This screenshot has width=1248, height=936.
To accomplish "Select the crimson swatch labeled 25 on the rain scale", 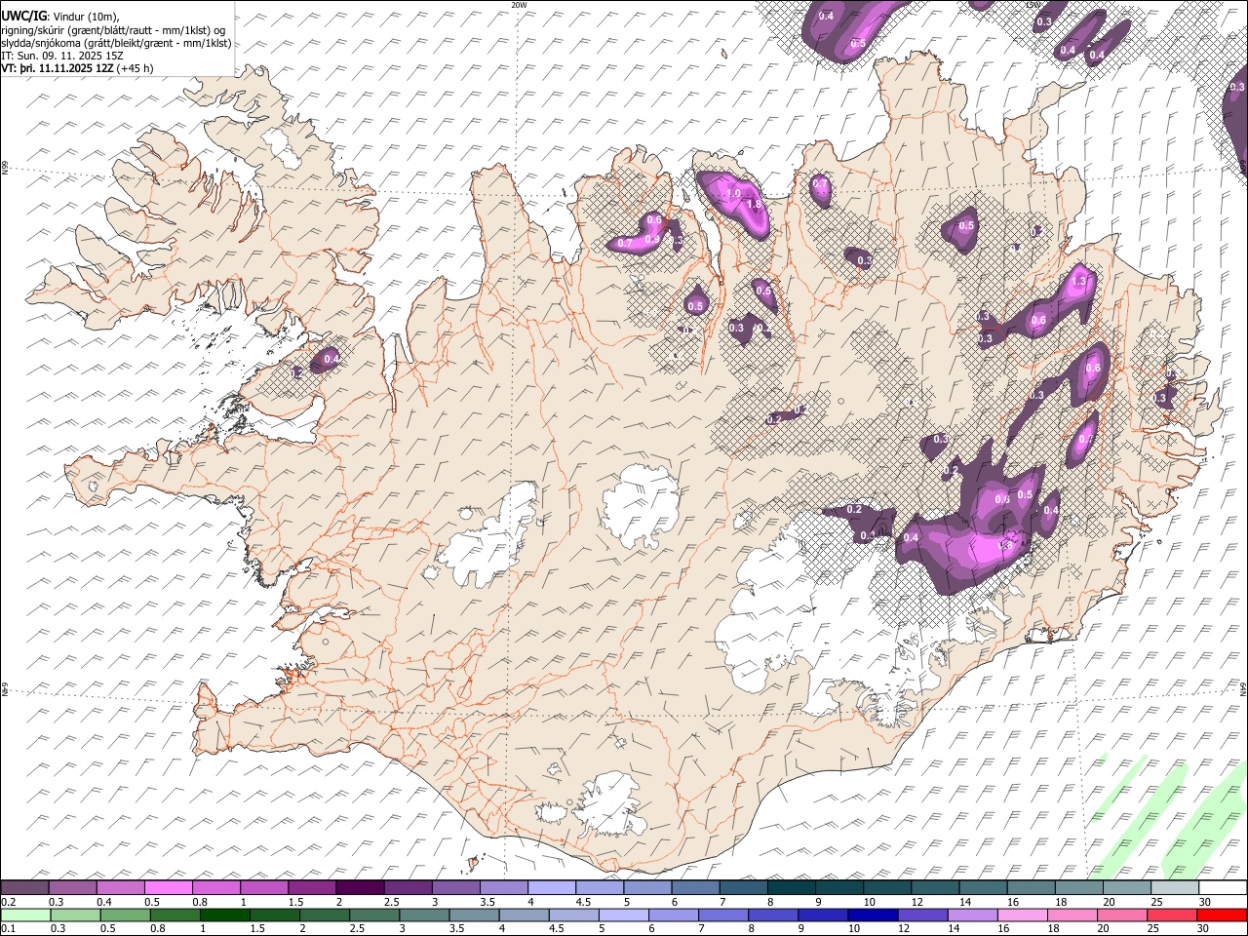I will coord(1171,915).
